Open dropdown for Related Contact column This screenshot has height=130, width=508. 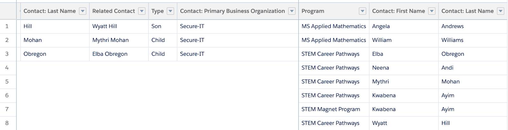coord(142,11)
